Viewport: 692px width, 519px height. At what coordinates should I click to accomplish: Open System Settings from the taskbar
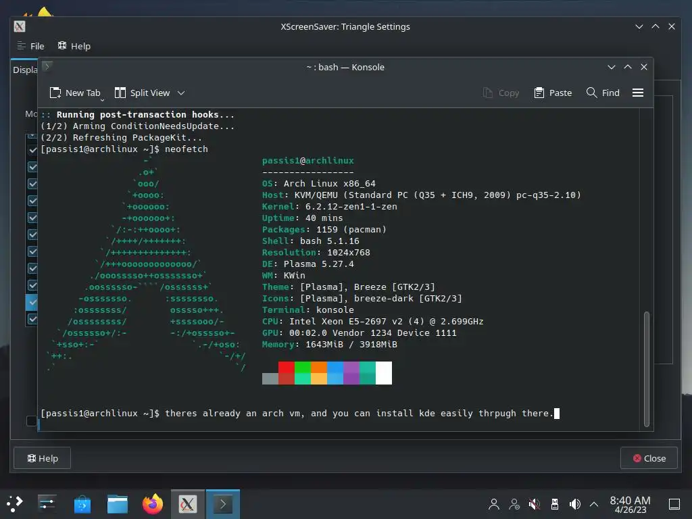pos(47,503)
